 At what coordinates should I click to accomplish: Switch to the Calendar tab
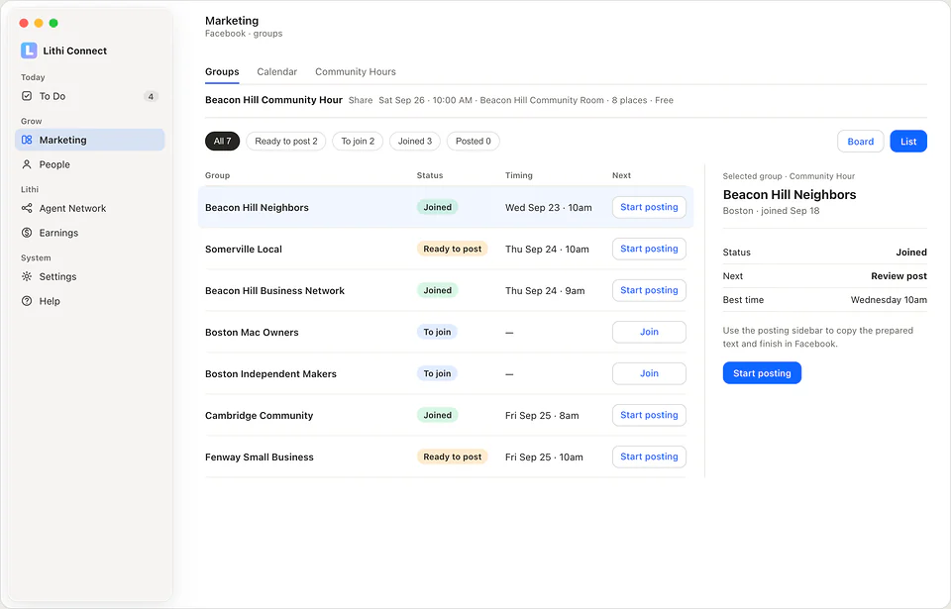click(x=277, y=71)
